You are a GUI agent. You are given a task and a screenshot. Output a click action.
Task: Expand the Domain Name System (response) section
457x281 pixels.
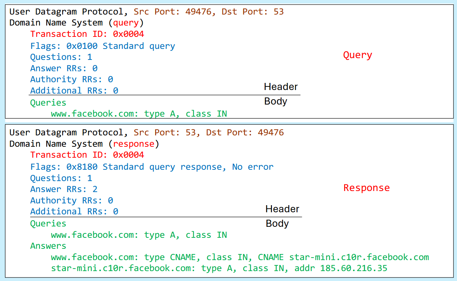click(84, 144)
